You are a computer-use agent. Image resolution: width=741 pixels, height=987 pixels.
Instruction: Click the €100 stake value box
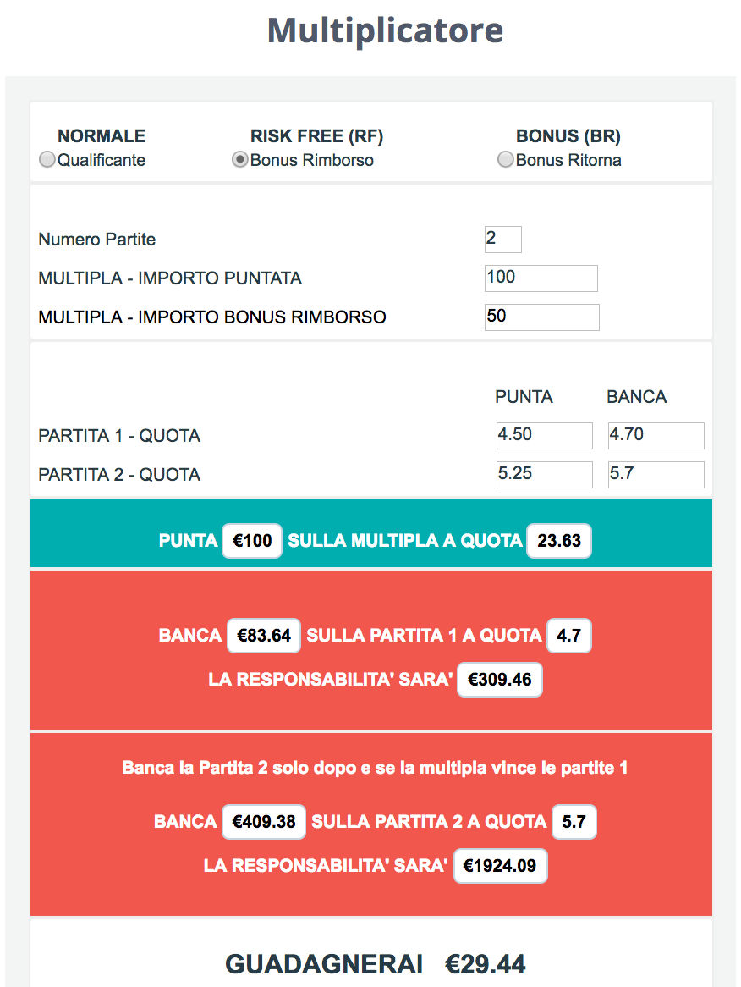coord(251,541)
